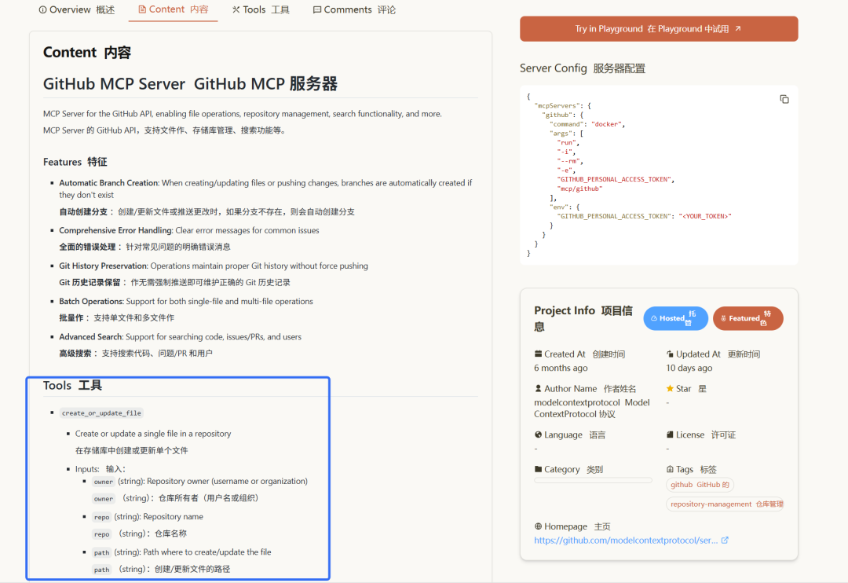Toggle the Featured badge in Project Info
Viewport: 848px width, 583px height.
[747, 318]
